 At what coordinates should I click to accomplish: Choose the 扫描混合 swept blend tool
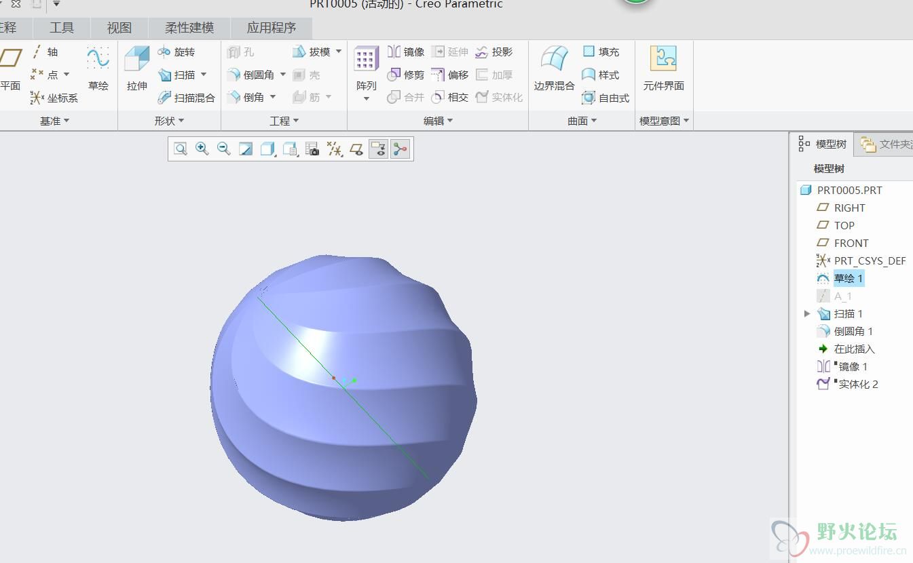[186, 98]
